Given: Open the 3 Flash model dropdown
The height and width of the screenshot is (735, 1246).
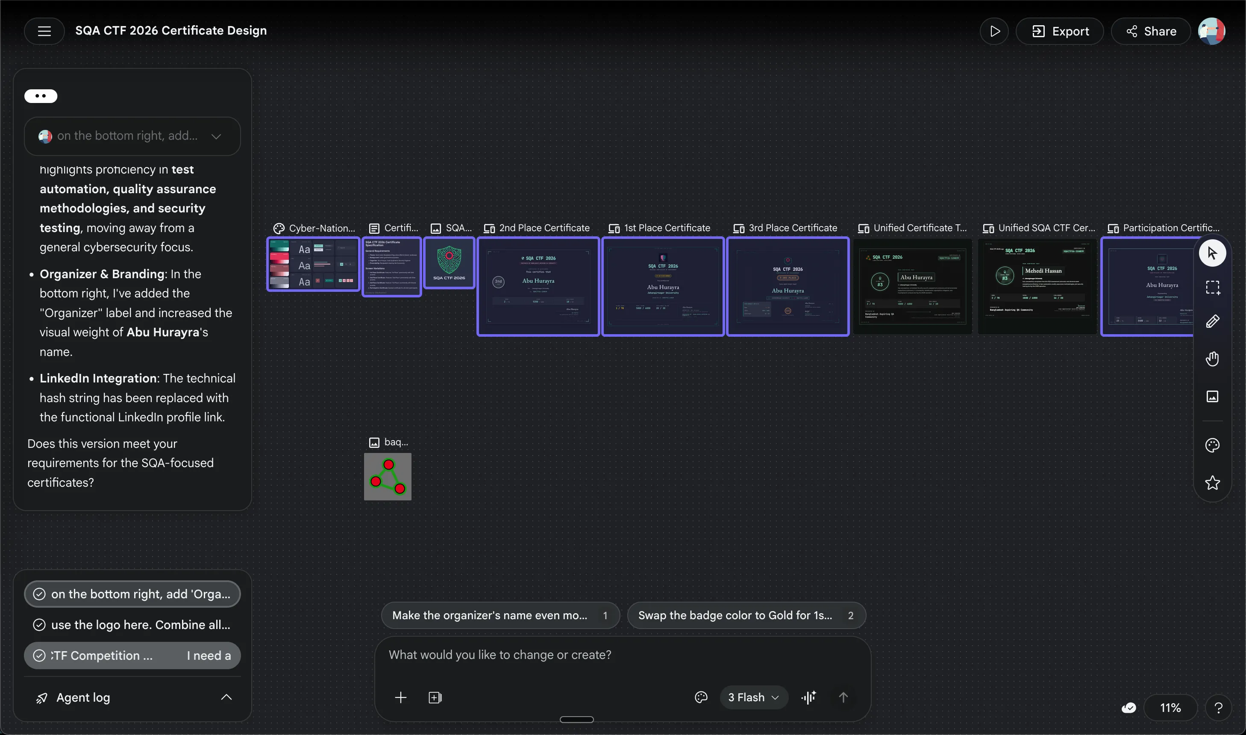Looking at the screenshot, I should pos(754,697).
